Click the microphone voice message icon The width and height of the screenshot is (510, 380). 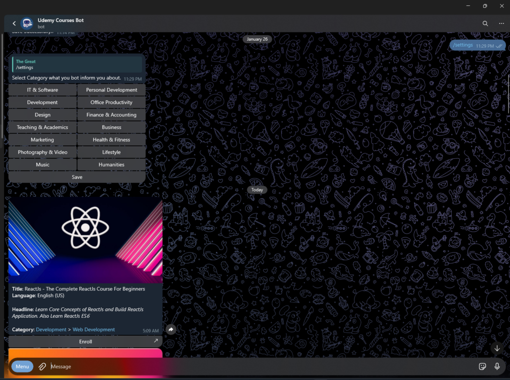point(497,367)
